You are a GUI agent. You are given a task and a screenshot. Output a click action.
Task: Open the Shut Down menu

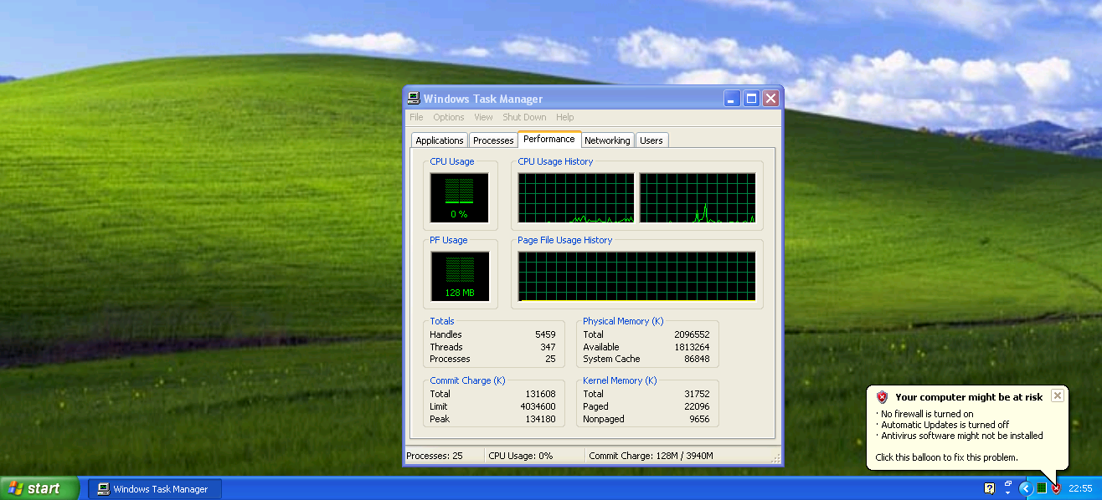[524, 117]
